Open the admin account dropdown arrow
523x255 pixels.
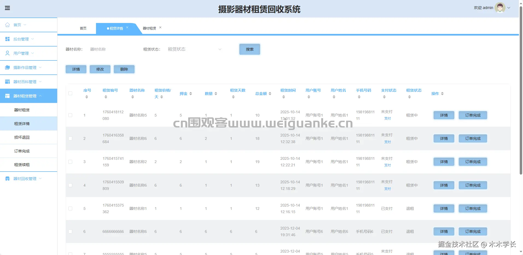[x=509, y=8]
